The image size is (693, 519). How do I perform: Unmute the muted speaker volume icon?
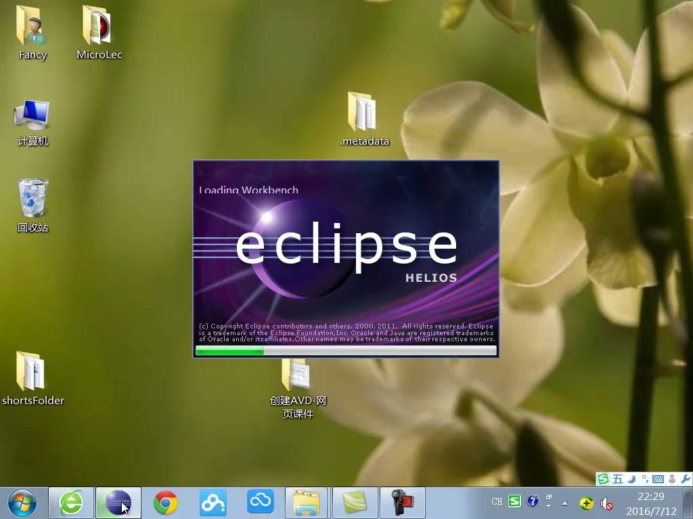click(x=606, y=503)
